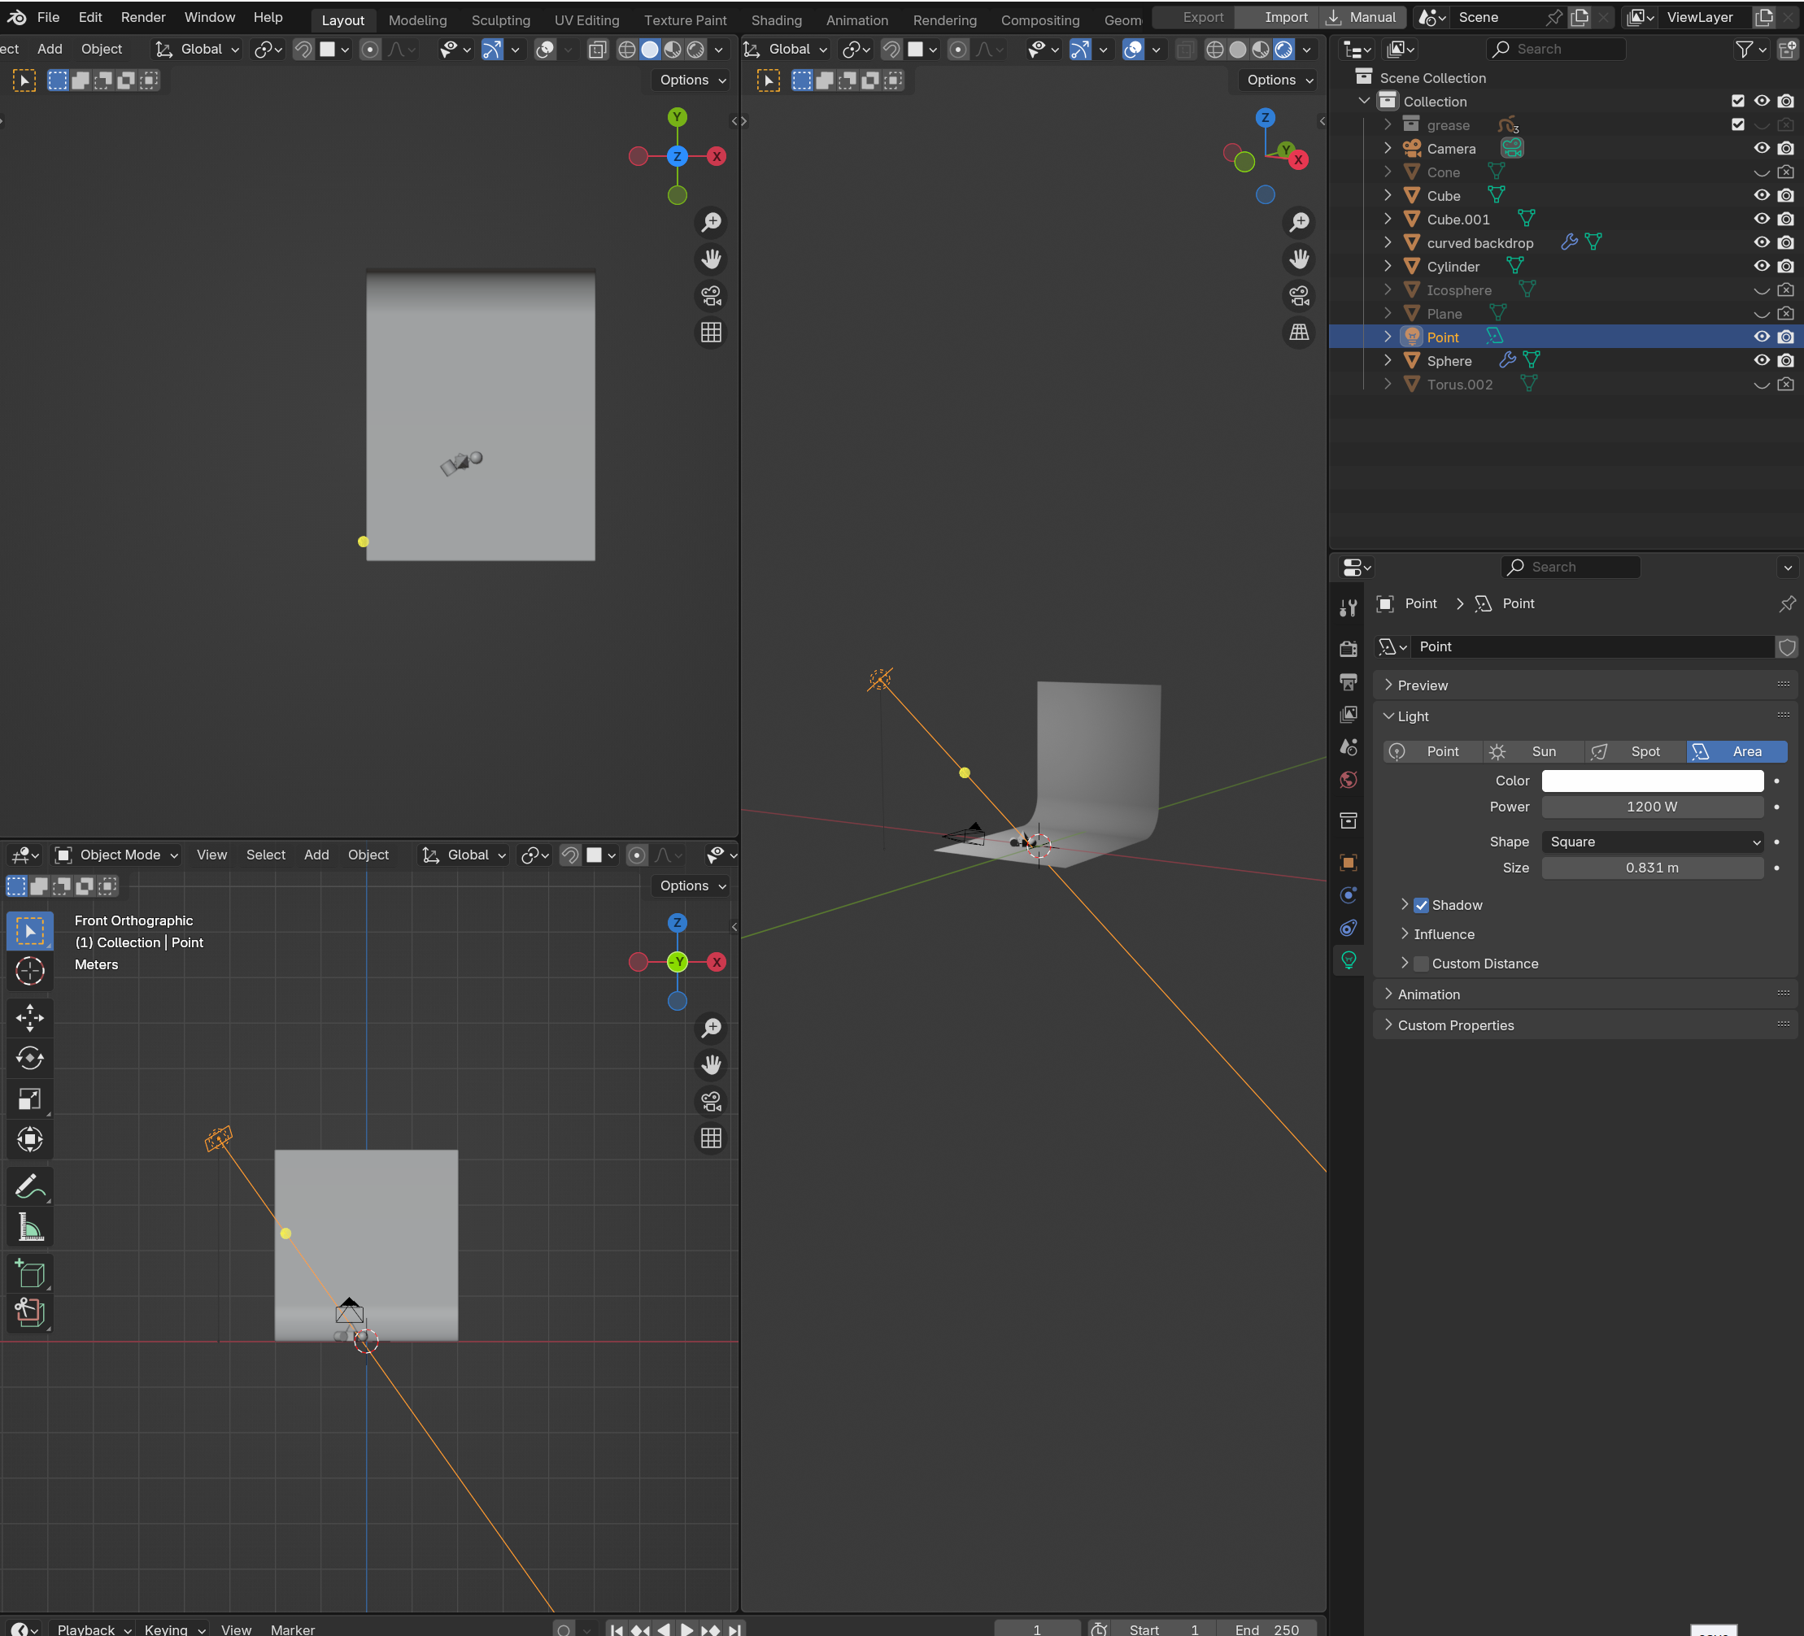The height and width of the screenshot is (1636, 1804).
Task: Enable the Custom Distance checkbox
Action: click(x=1421, y=964)
